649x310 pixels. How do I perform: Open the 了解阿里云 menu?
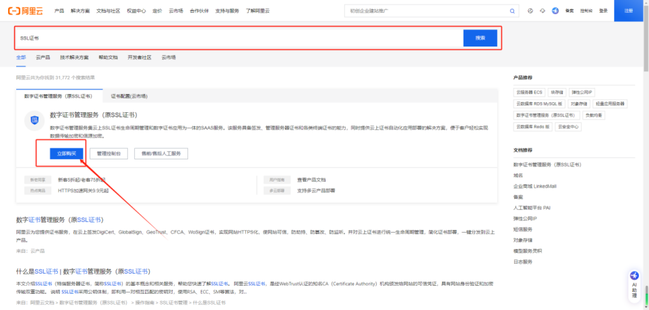click(257, 11)
